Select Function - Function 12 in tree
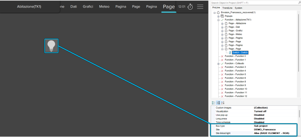This screenshot has height=137, width=301. point(236,96)
